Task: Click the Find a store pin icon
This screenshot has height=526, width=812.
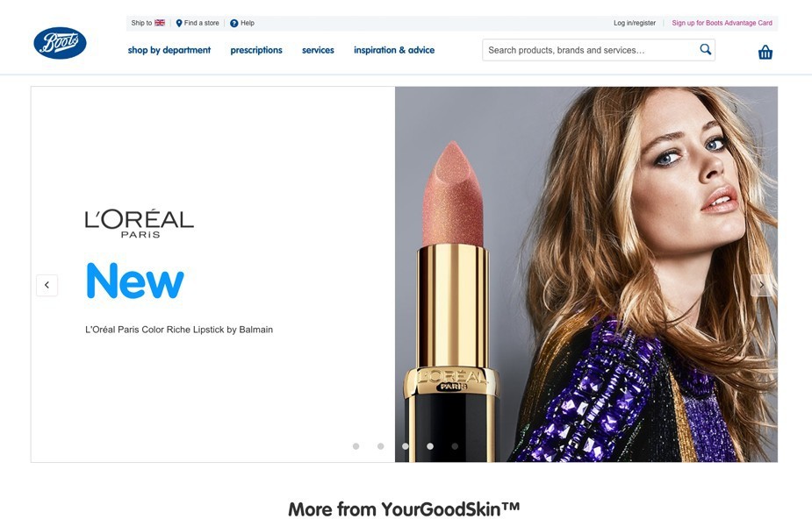Action: (x=179, y=24)
